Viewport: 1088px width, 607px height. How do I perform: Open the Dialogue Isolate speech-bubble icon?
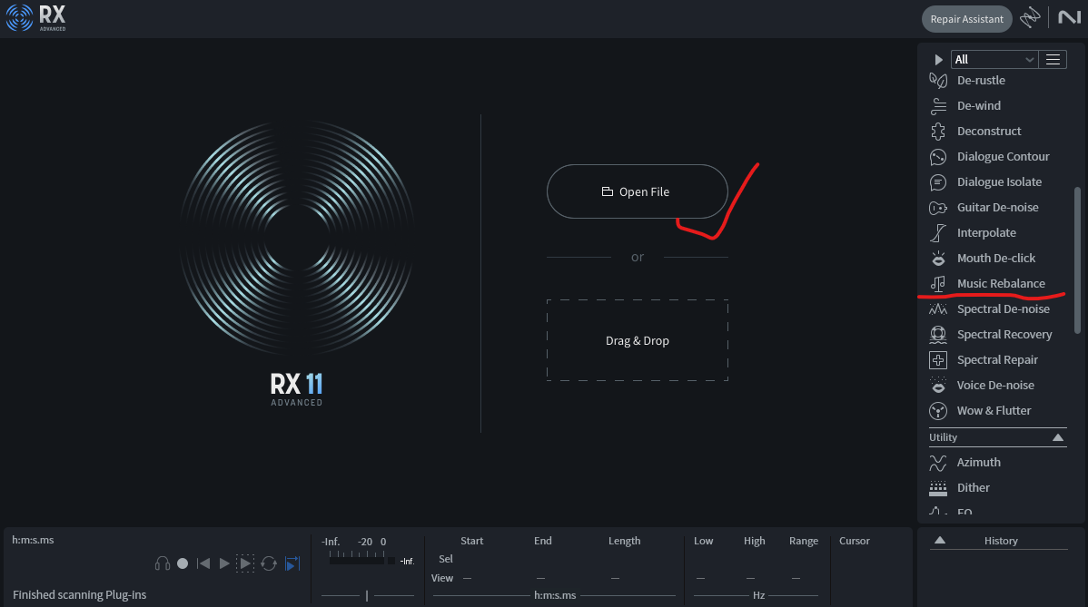point(938,182)
